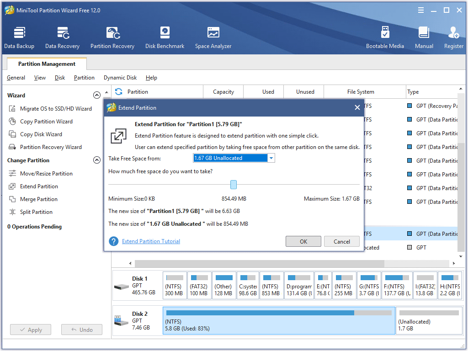Select Disk 1 D:program 131.4 GB partition
Screen dimensions: 468x351
click(x=299, y=286)
